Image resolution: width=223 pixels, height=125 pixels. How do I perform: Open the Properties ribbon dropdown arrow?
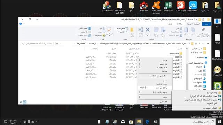[x=109, y=36]
